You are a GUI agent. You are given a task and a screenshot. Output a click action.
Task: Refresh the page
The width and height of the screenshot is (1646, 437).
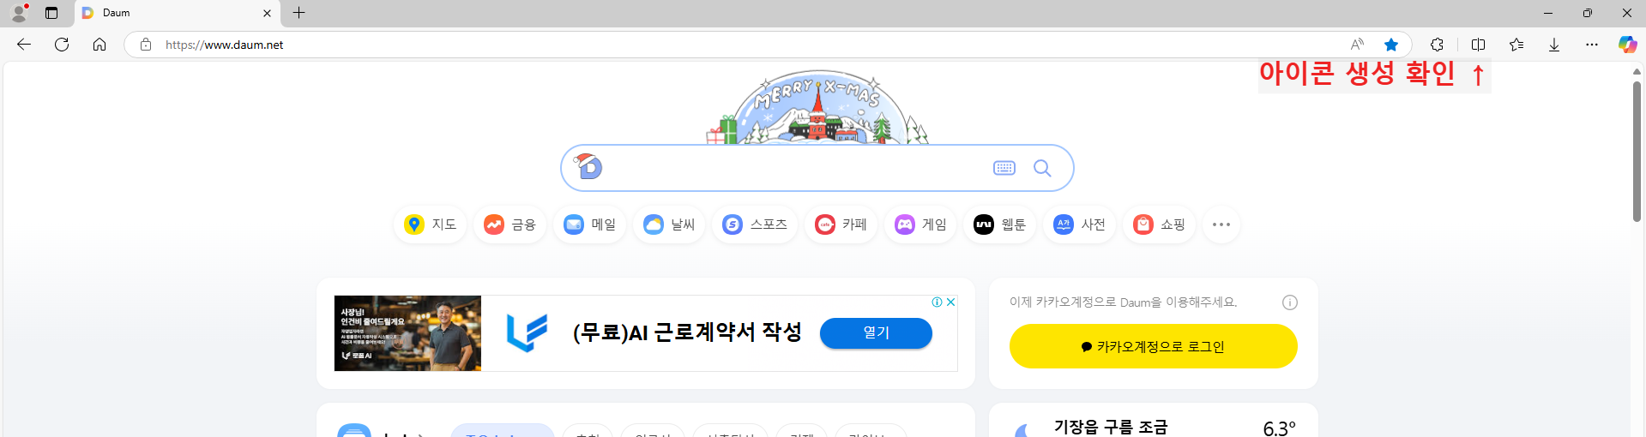coord(62,45)
